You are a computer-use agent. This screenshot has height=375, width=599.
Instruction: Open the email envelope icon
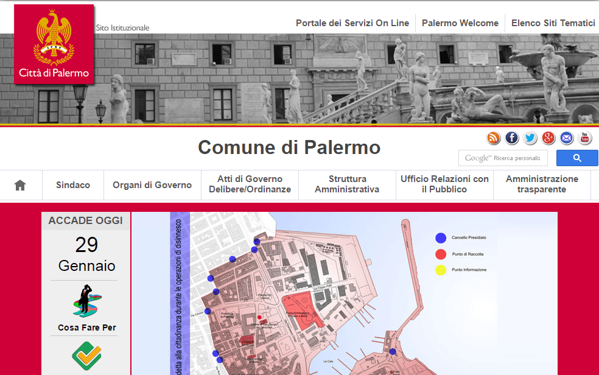(567, 138)
